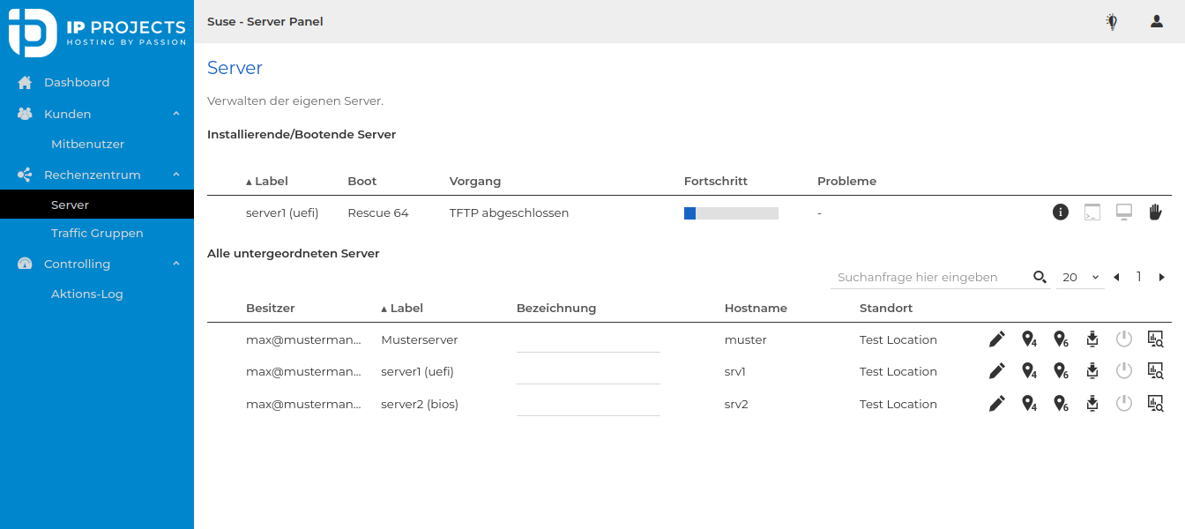This screenshot has height=529, width=1185.
Task: Show IPv6 addresses for srv1
Action: 1061,370
